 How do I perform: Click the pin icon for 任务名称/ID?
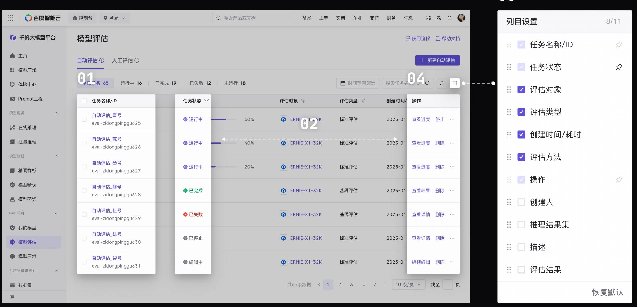pos(619,45)
